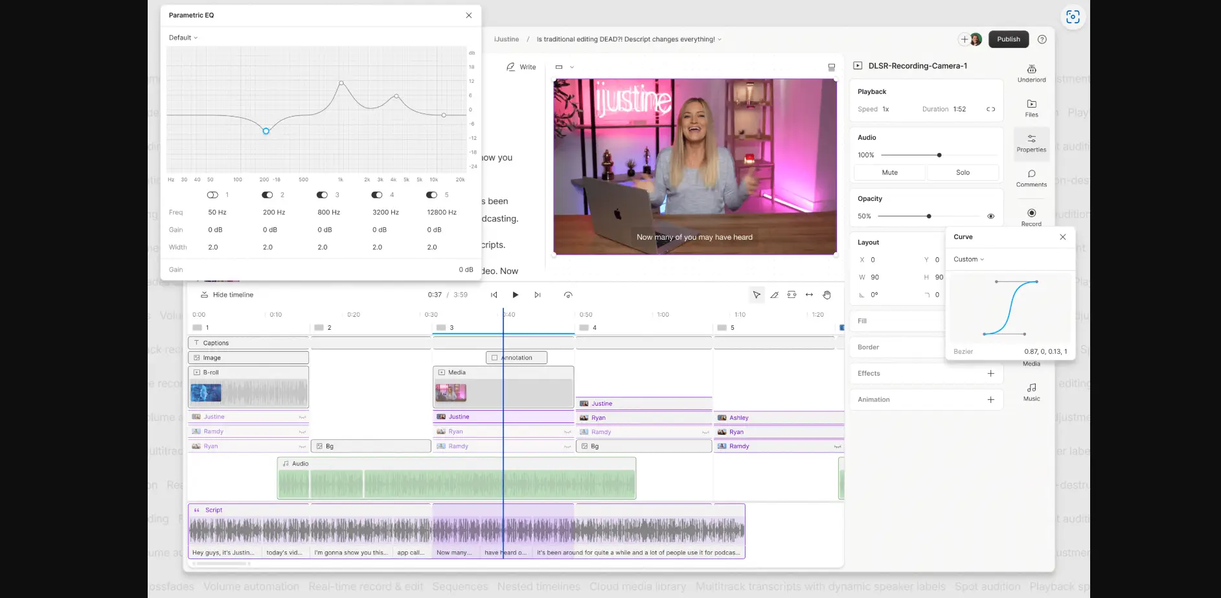Skip to previous scene
Image resolution: width=1221 pixels, height=598 pixels.
(x=494, y=295)
